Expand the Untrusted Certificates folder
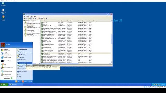Viewport: 166px width, 93px height. [x=24, y=32]
